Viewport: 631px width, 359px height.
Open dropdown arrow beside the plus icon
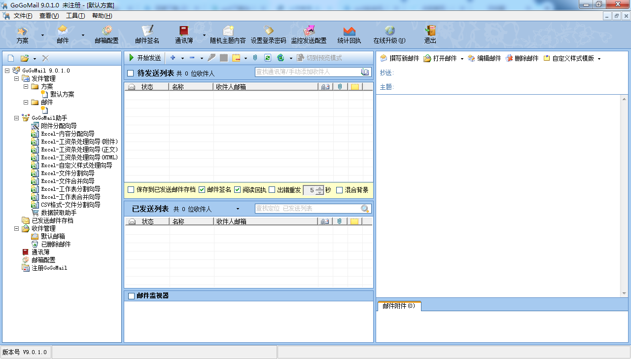coord(182,58)
